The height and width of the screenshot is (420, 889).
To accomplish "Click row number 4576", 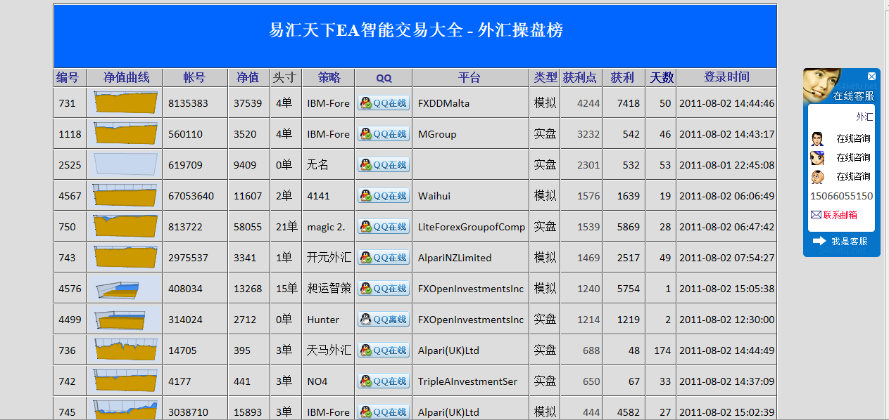I will coord(70,289).
